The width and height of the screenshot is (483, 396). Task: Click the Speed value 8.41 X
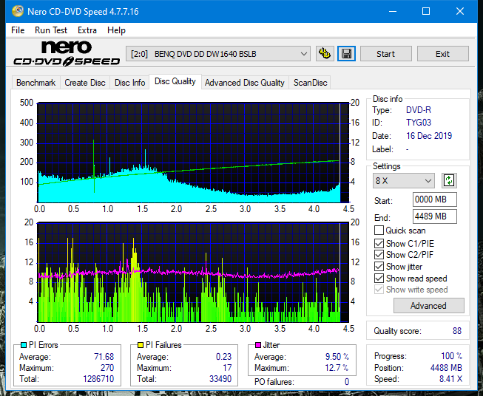click(x=450, y=379)
